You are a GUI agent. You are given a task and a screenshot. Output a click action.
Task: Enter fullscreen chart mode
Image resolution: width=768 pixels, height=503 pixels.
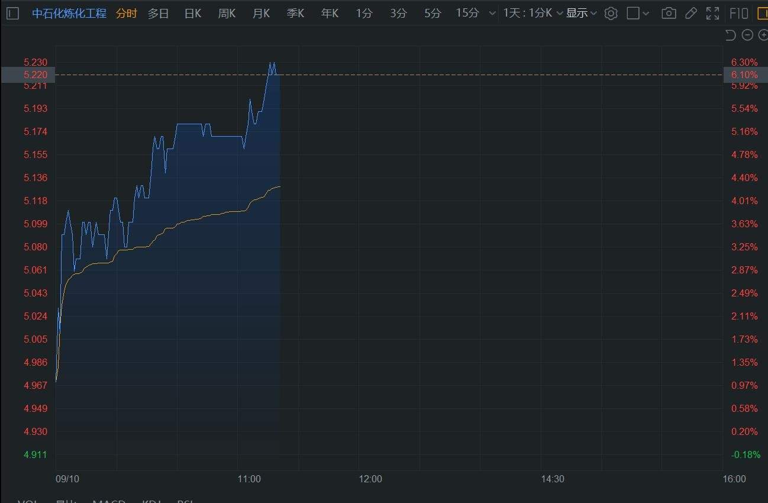pos(713,13)
